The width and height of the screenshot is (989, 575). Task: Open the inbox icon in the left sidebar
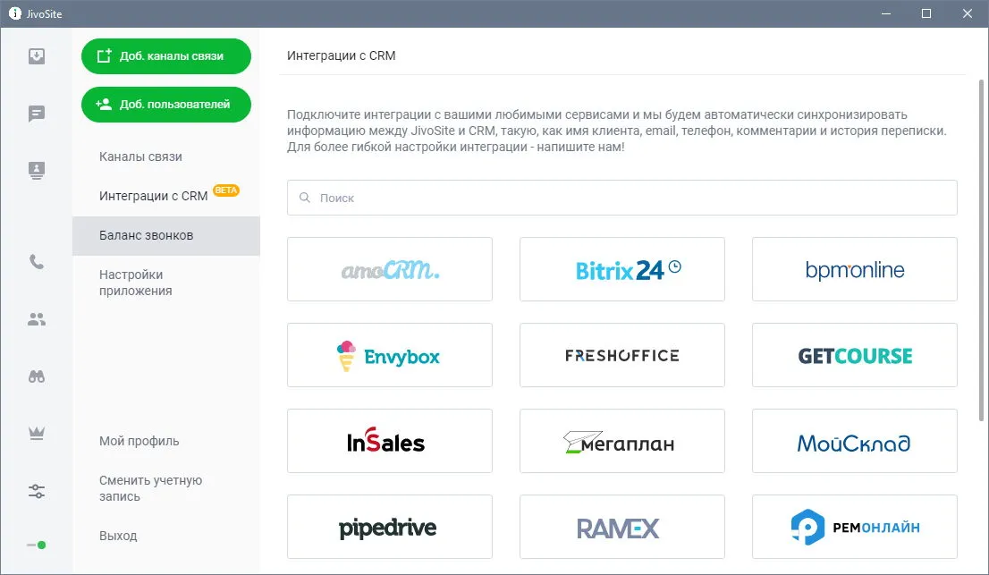tap(37, 56)
